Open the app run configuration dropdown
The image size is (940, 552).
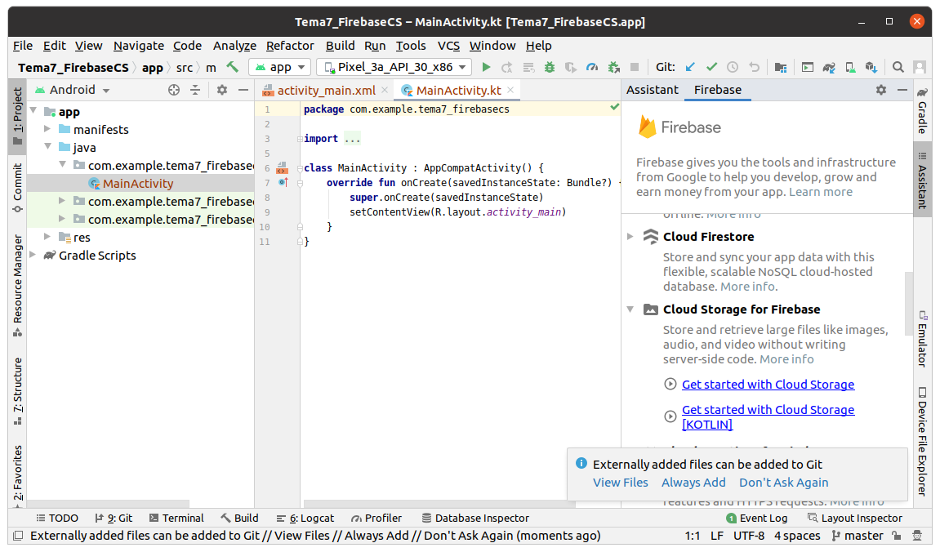point(280,68)
